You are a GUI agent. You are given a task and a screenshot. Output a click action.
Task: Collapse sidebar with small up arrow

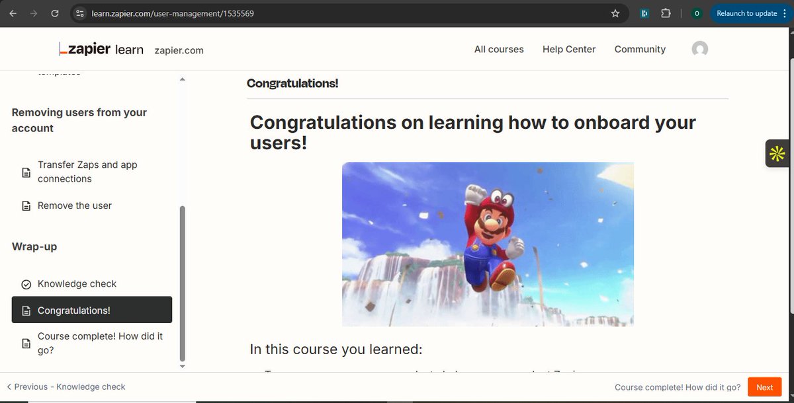183,79
